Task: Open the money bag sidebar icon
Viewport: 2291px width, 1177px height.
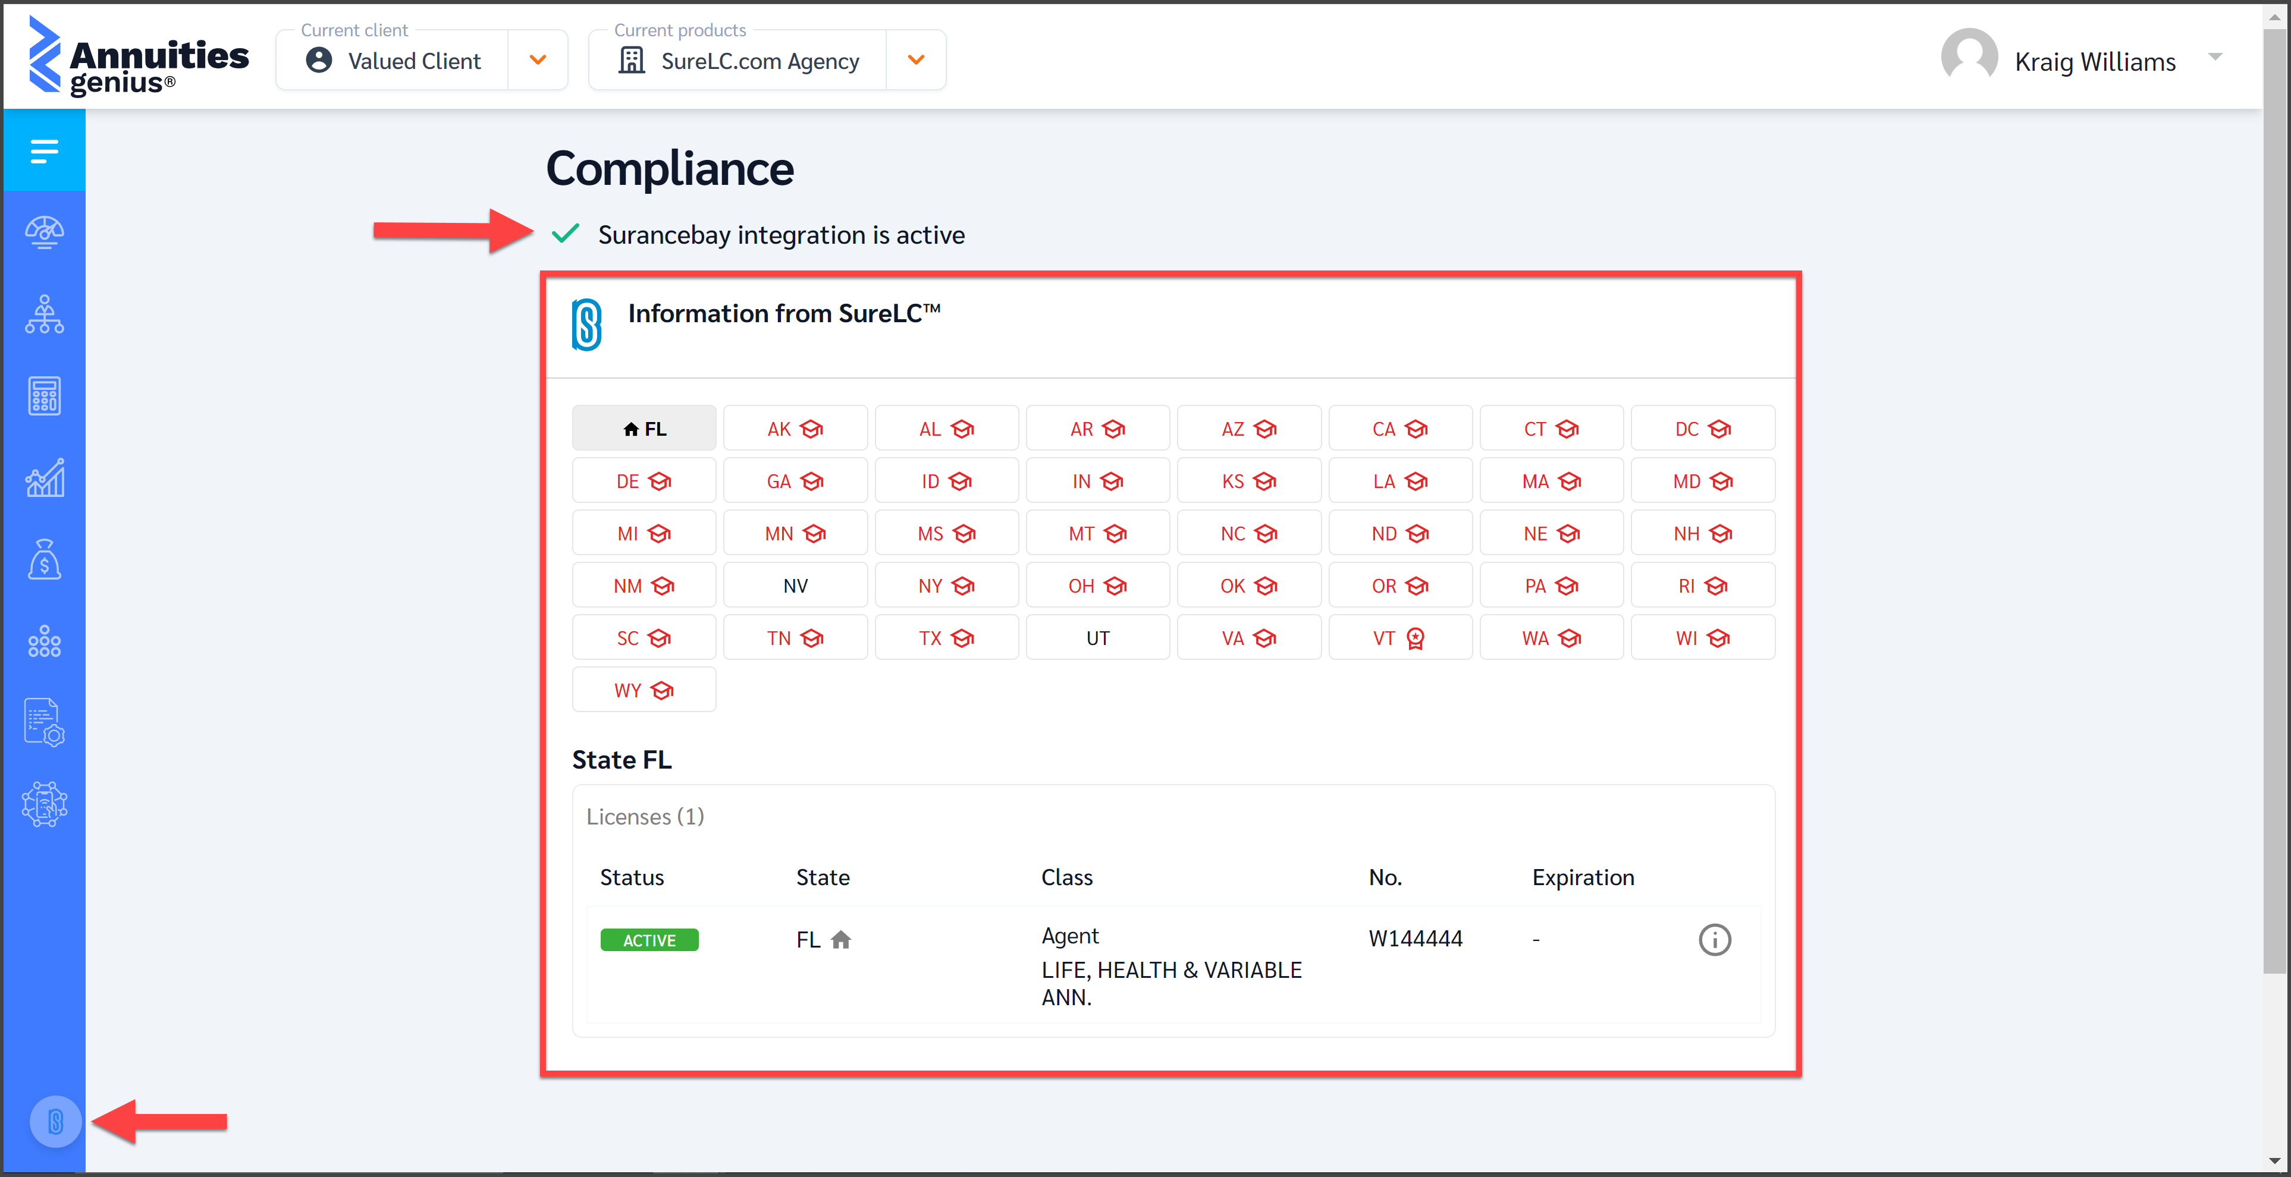Action: (45, 560)
